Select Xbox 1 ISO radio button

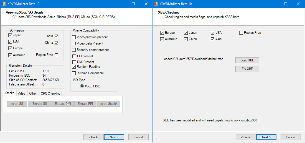82,86
